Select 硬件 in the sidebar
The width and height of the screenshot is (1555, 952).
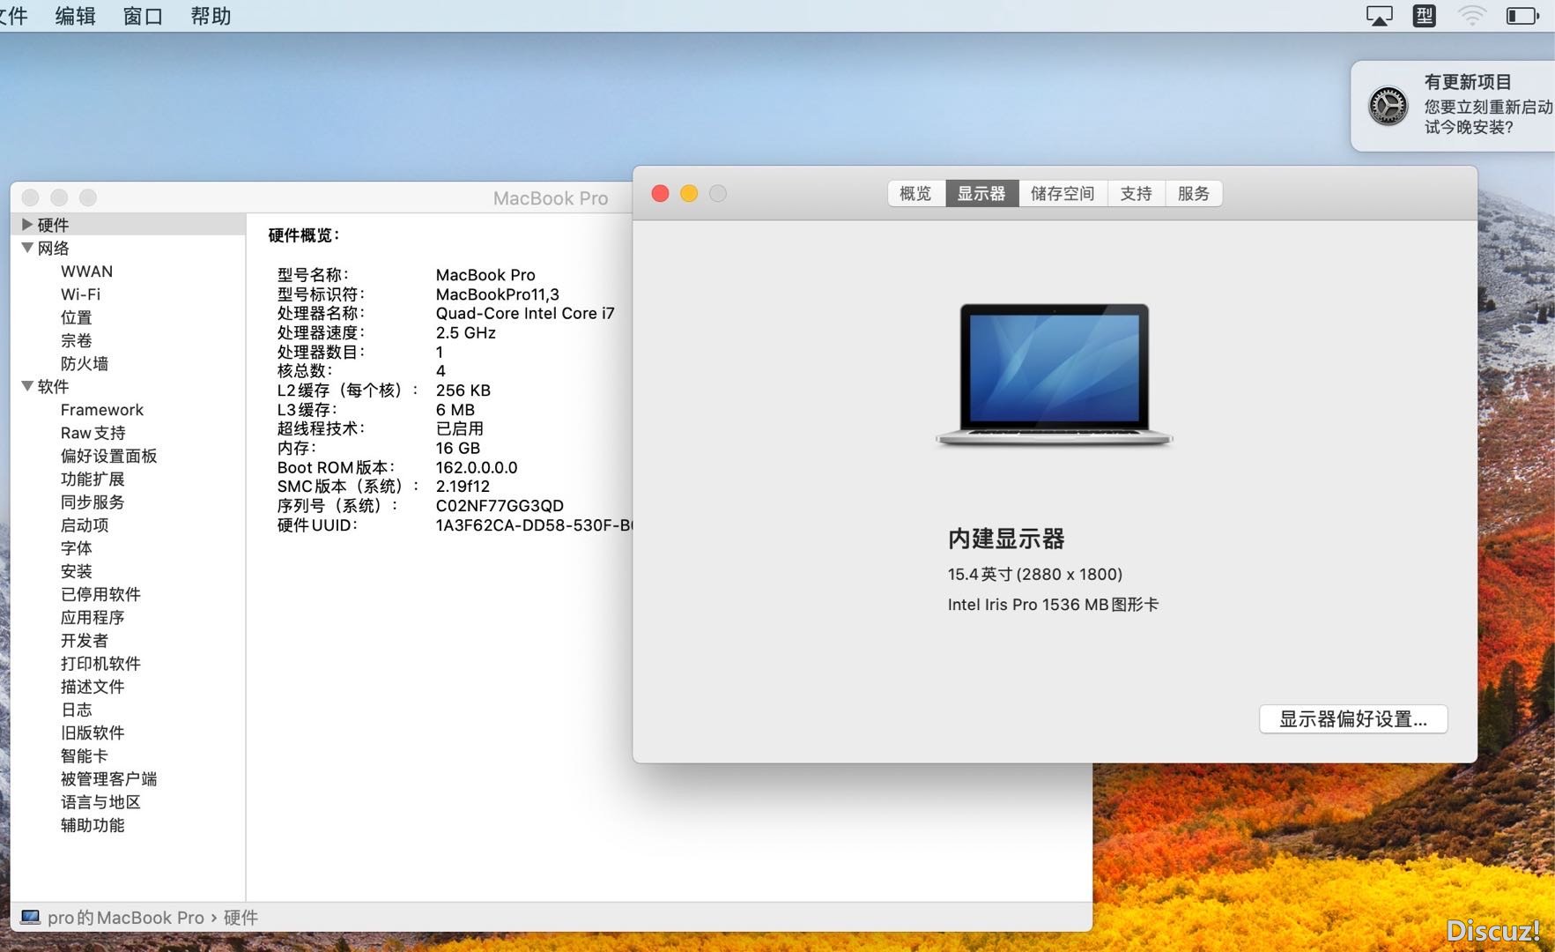[53, 225]
